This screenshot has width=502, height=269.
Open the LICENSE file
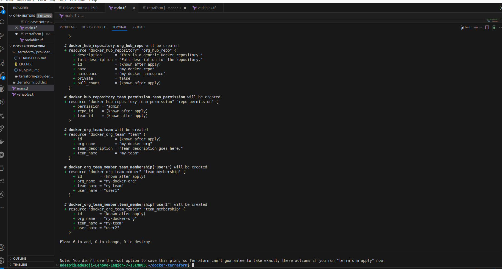pos(26,64)
